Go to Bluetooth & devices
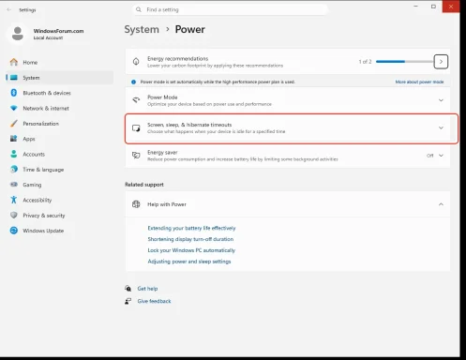This screenshot has width=466, height=360. click(59, 93)
